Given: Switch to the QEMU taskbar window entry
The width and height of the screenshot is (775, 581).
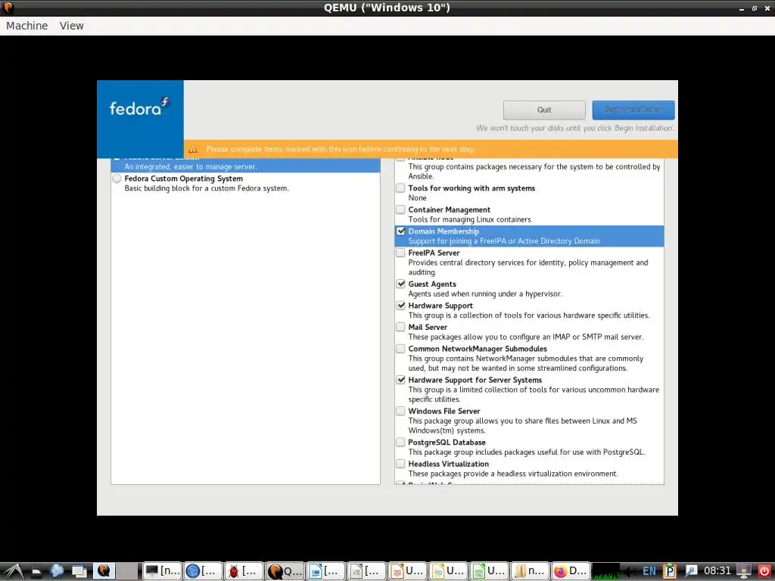Looking at the screenshot, I should 285,571.
